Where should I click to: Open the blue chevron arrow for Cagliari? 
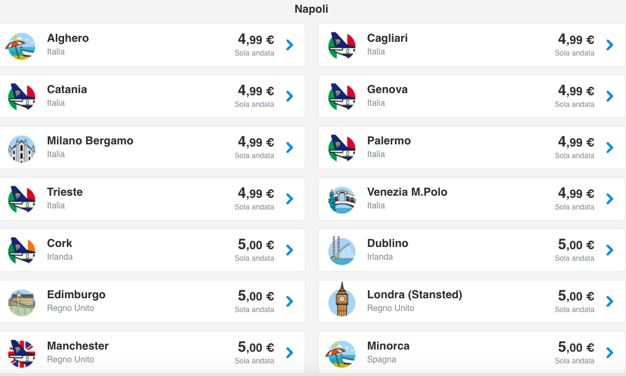coord(610,45)
